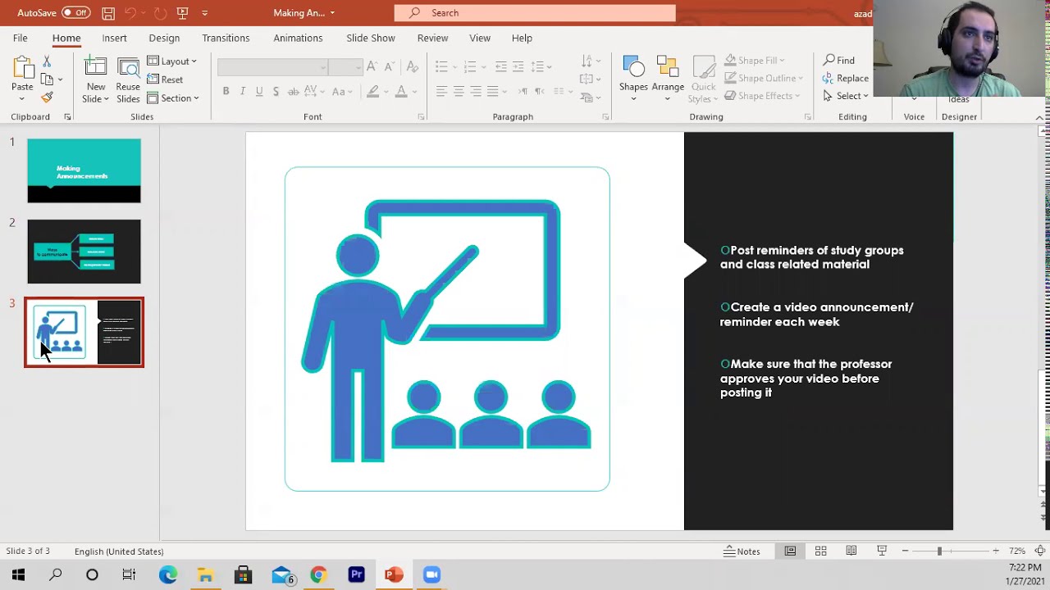Switch to the Insert tab
The height and width of the screenshot is (590, 1050).
pos(114,38)
